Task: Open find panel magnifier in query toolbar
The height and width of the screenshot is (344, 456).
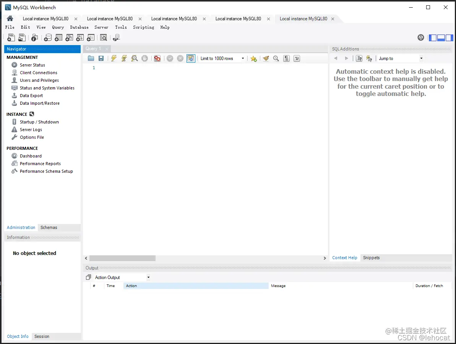Action: (x=276, y=58)
